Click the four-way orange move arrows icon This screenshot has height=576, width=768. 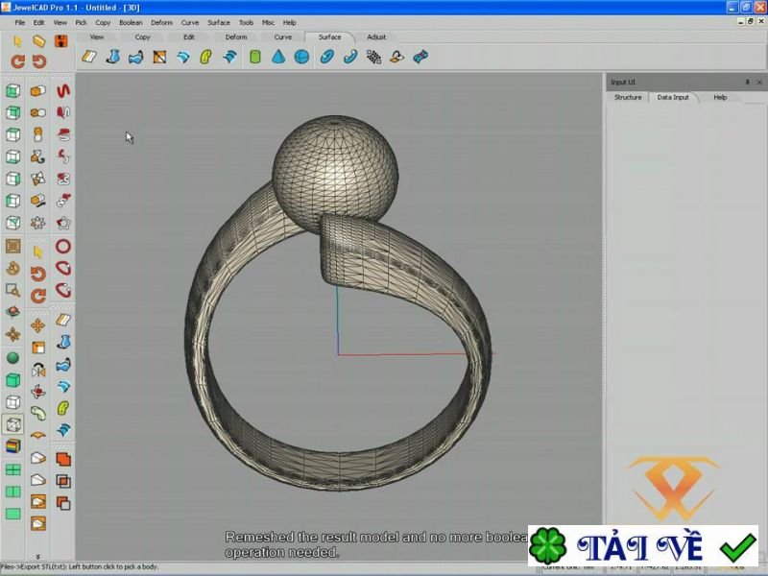38,325
